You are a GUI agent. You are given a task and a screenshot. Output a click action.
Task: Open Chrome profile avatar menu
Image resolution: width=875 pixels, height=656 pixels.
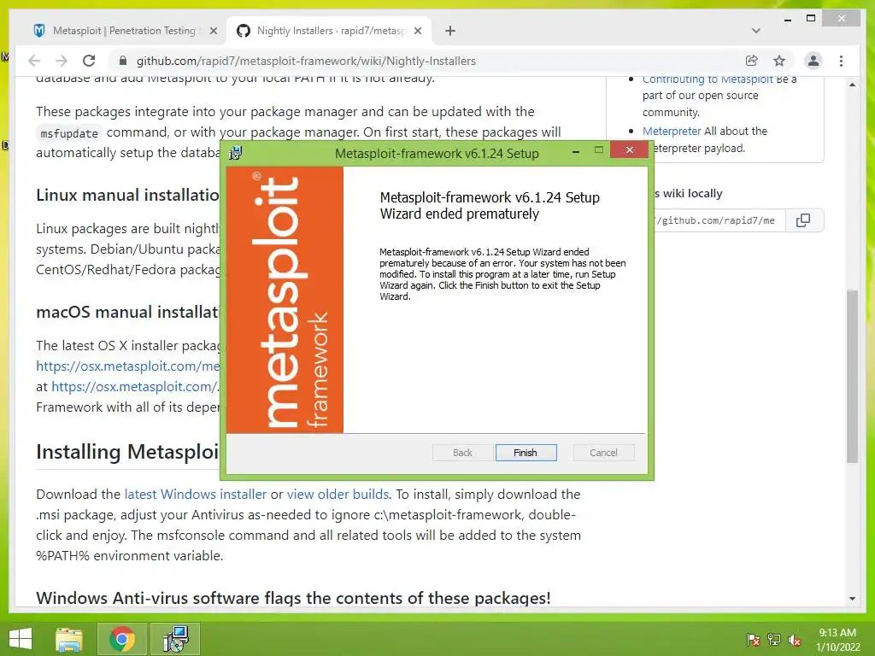(813, 61)
